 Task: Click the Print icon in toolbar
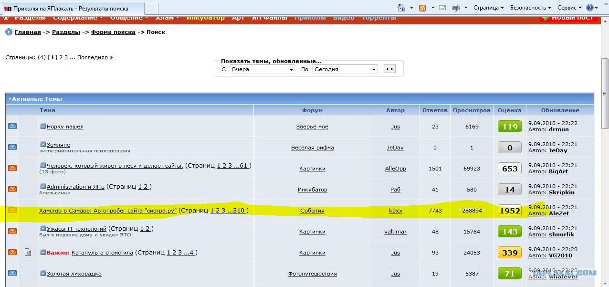tap(456, 8)
